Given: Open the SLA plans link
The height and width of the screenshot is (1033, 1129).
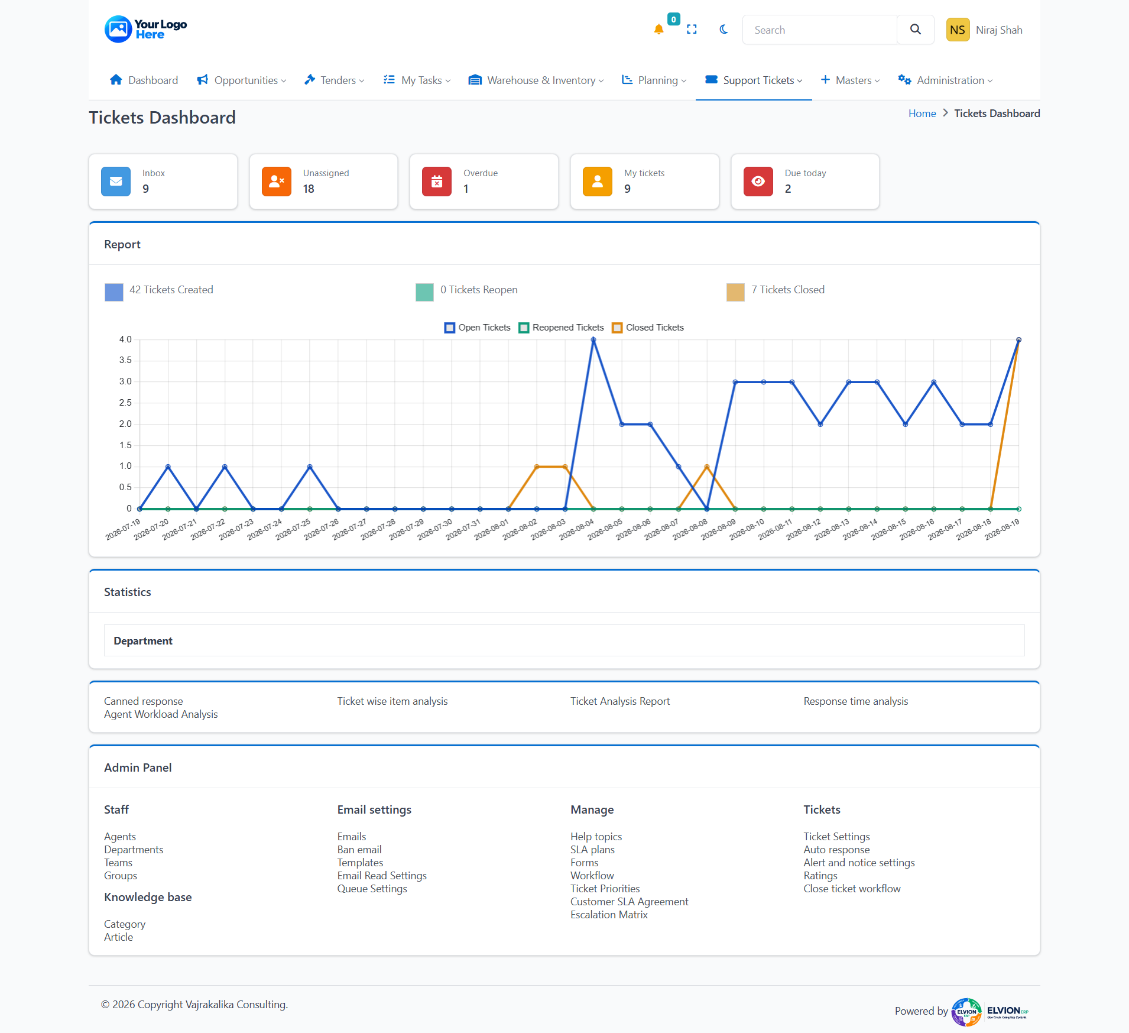Looking at the screenshot, I should (x=592, y=850).
